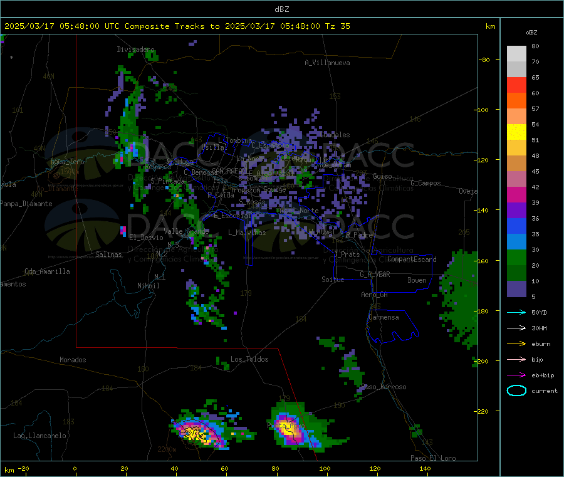The height and width of the screenshot is (477, 564).
Task: Click the -80 tick on right km axis
Action: [x=484, y=60]
